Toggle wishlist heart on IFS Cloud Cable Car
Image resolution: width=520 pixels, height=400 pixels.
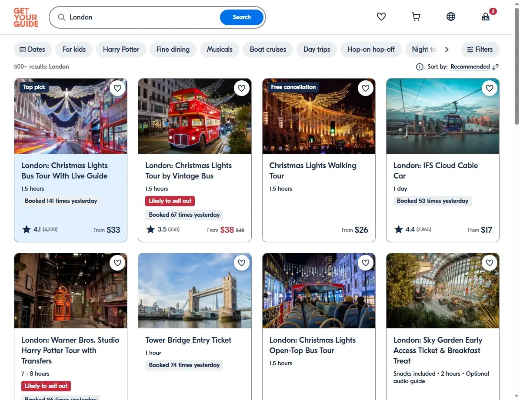tap(490, 88)
